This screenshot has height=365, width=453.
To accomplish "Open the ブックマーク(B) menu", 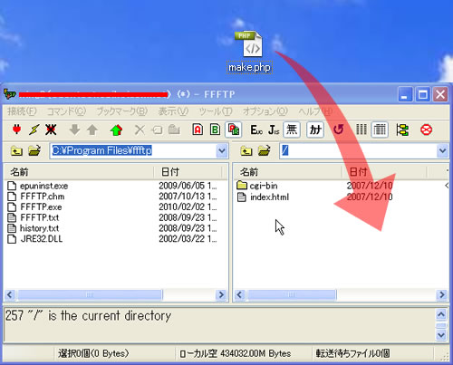I will (x=121, y=111).
